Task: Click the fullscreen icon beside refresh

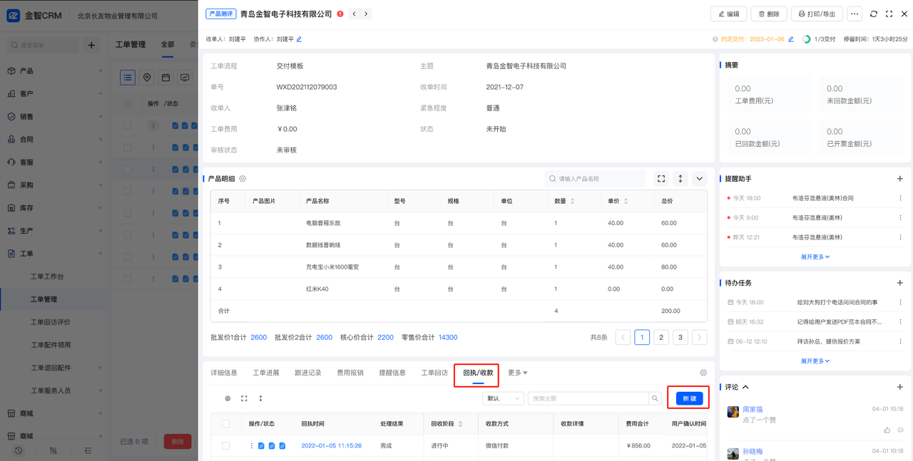Action: coord(889,14)
